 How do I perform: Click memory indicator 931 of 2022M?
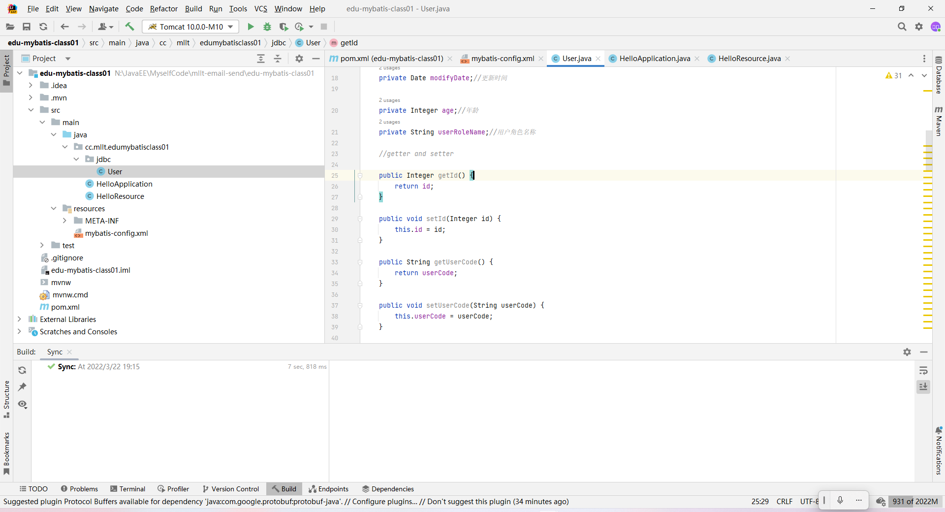coord(915,502)
